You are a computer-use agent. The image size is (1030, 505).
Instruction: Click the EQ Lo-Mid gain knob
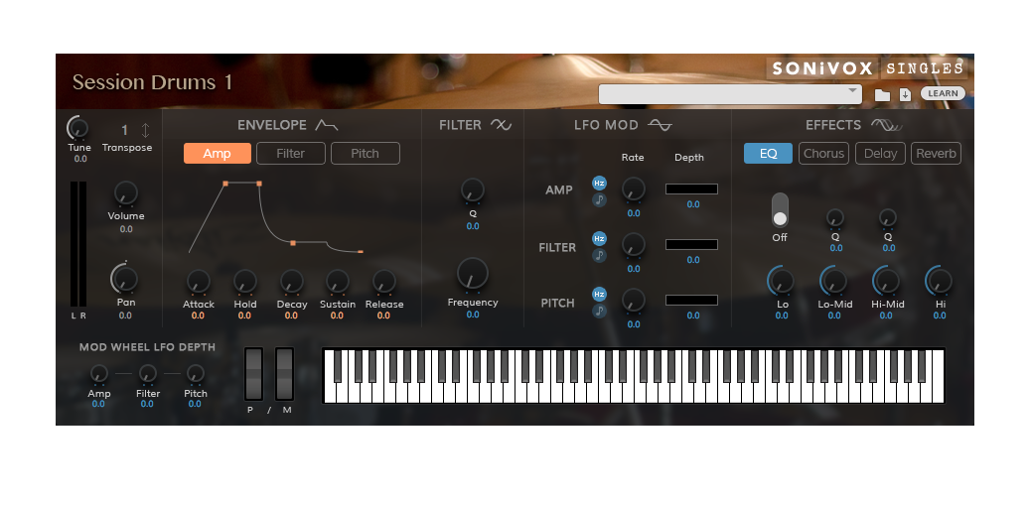[834, 282]
